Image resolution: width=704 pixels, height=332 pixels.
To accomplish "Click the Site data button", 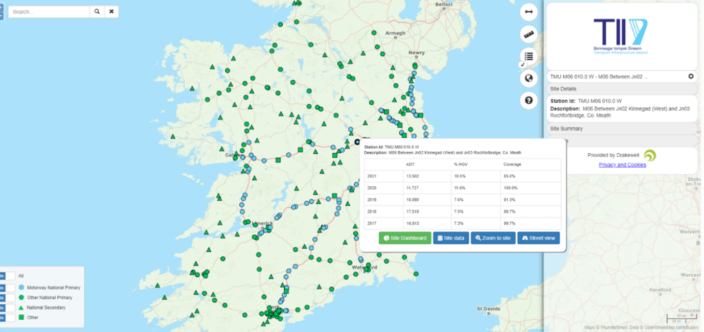I will click(450, 238).
